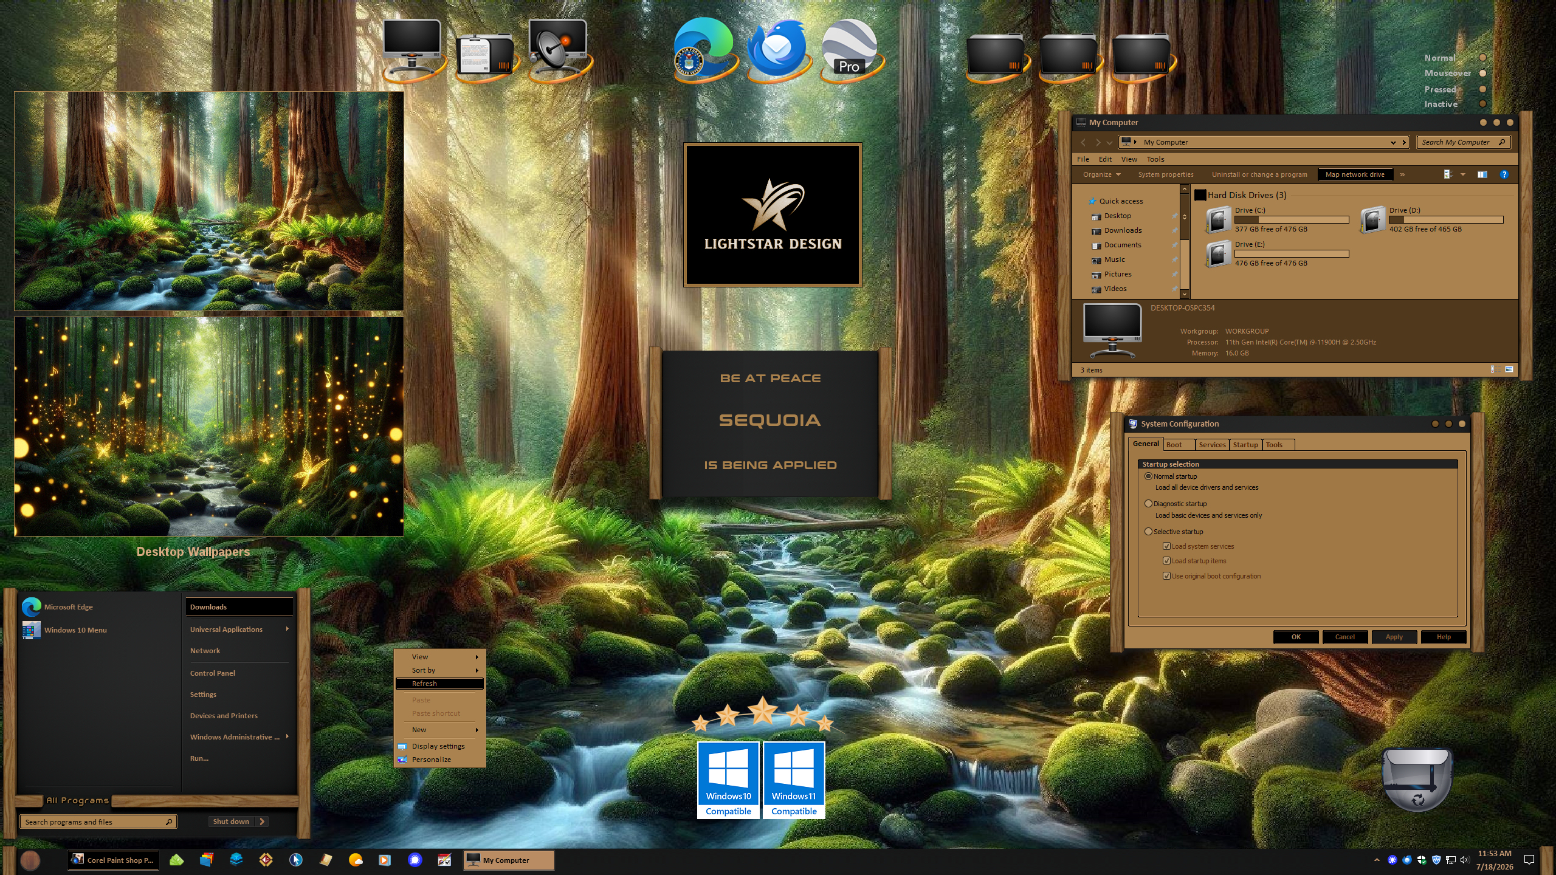Click the Corel Paint Shop Pro taskbar button

(x=113, y=860)
